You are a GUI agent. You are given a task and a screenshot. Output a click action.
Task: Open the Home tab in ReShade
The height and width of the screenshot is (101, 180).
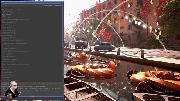click(x=3, y=1)
